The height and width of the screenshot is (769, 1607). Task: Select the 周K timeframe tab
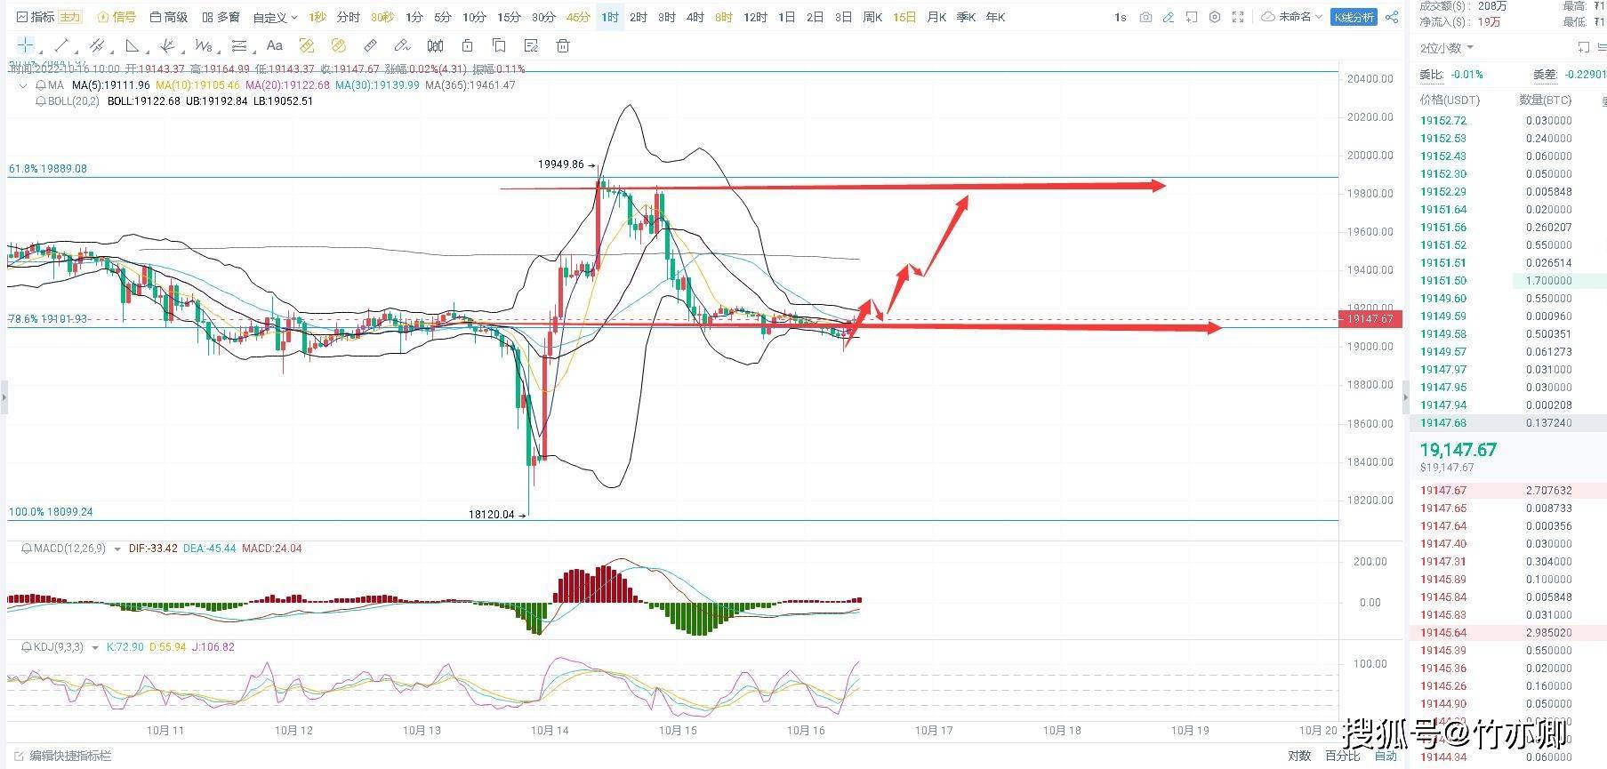[x=872, y=17]
